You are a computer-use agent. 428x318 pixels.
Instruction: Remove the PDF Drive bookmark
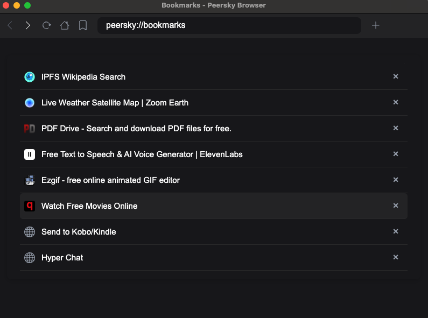coord(396,128)
